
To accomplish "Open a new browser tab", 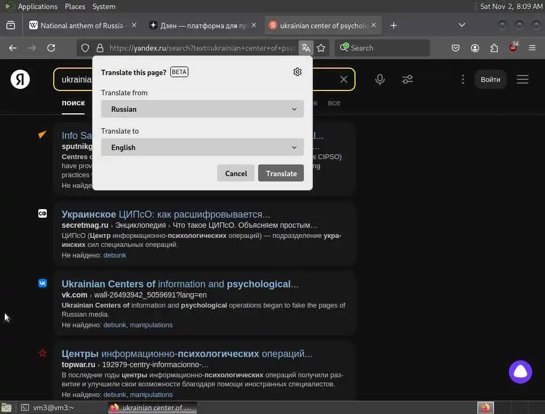I will pos(393,26).
